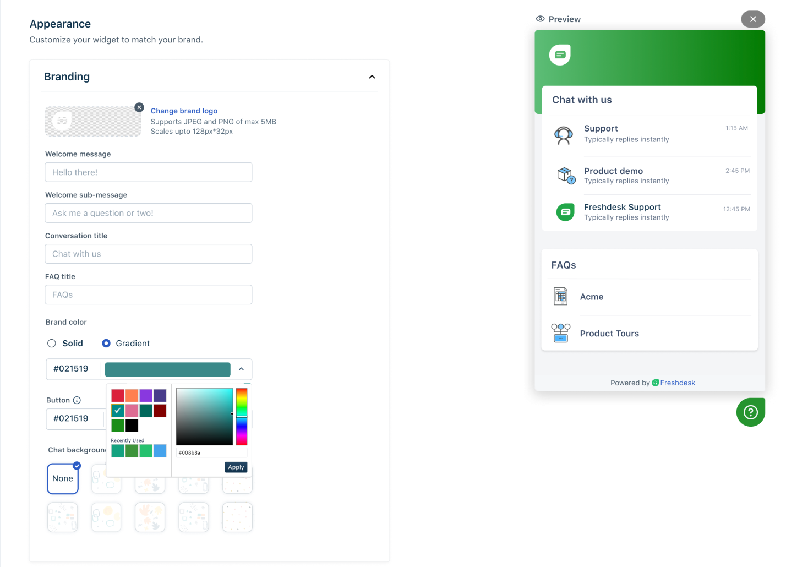Select the Freshdesk chat logo in the preview header
The image size is (797, 567).
tap(560, 54)
